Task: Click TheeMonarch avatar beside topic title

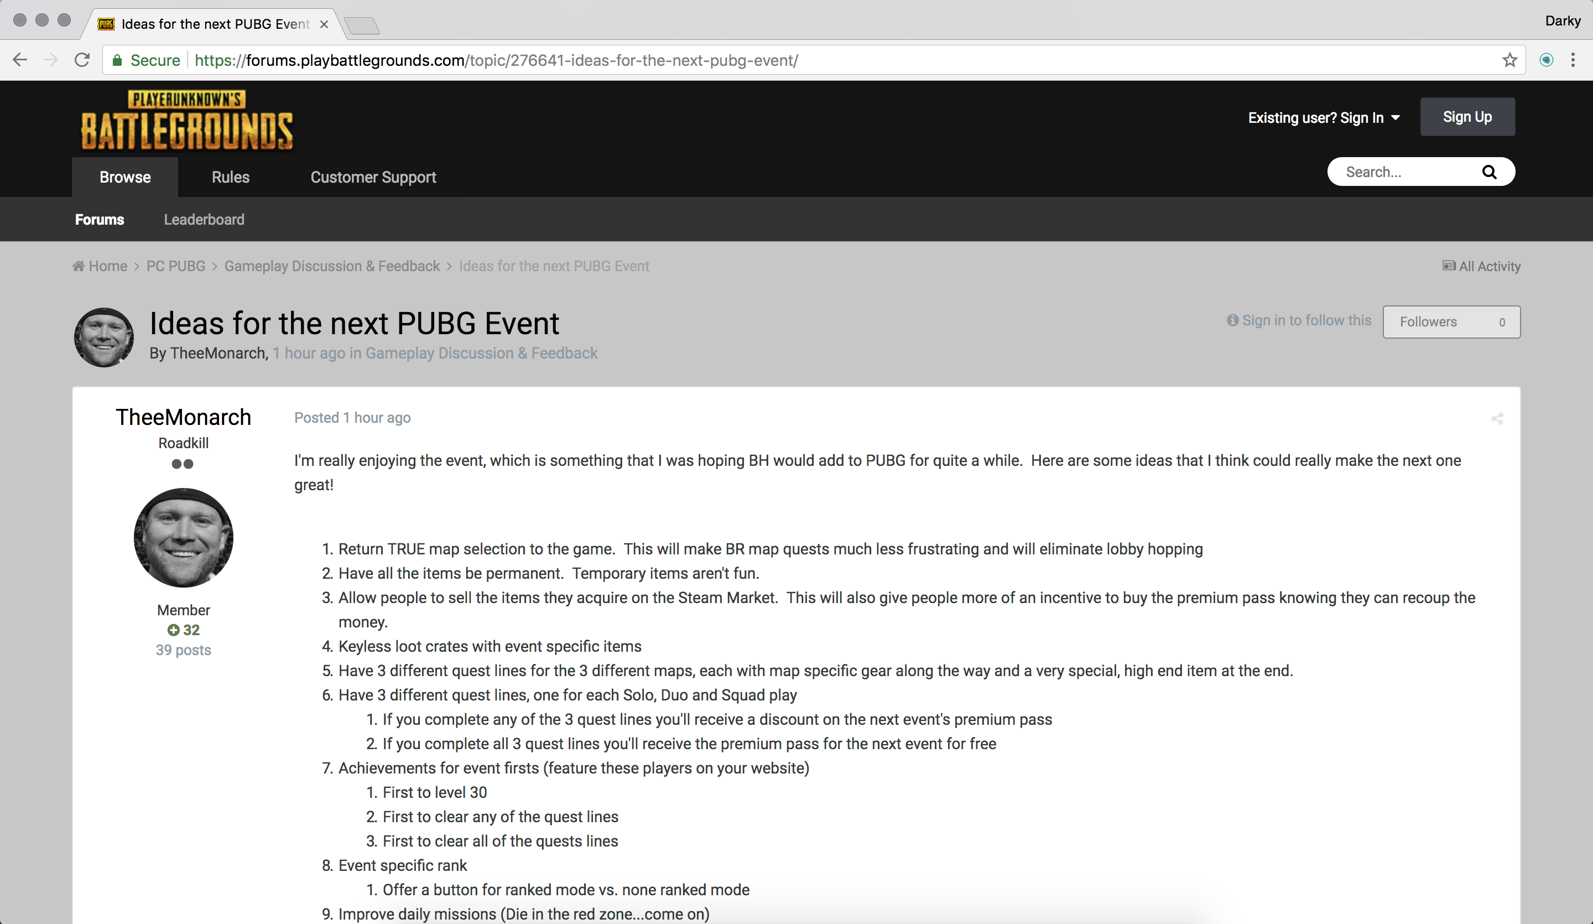Action: point(103,337)
